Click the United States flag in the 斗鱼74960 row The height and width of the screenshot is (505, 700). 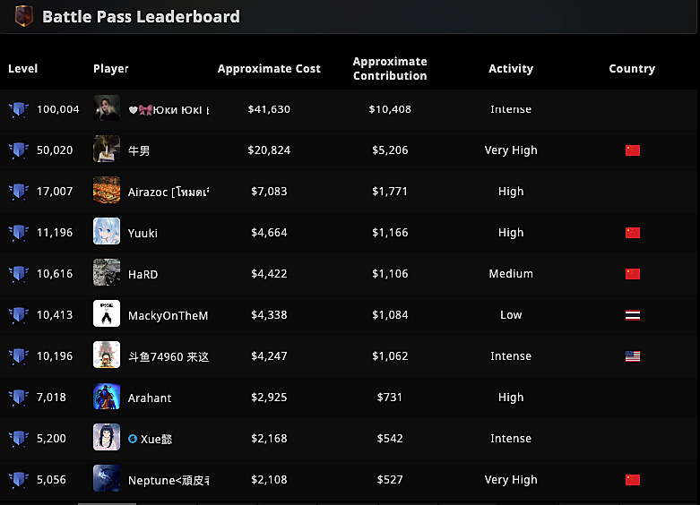click(633, 356)
